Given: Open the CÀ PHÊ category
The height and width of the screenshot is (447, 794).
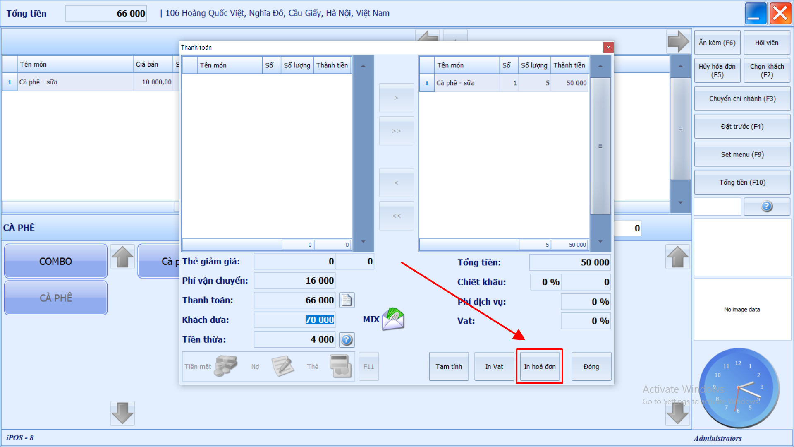Looking at the screenshot, I should 56,298.
